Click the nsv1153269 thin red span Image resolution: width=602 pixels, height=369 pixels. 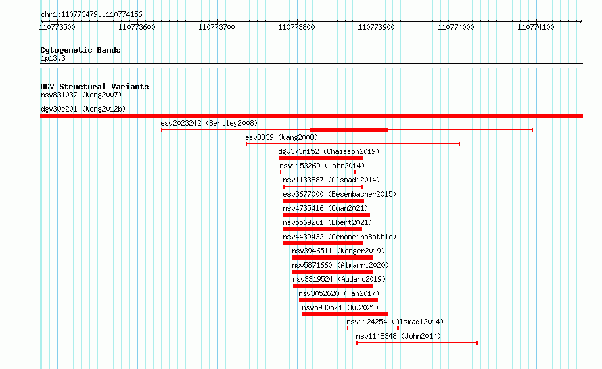tap(318, 172)
